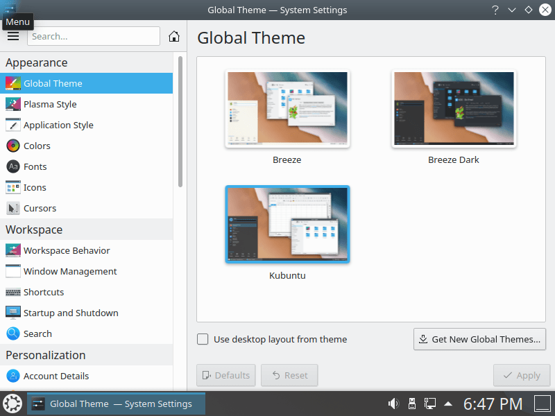Open the hamburger menu button
The height and width of the screenshot is (416, 555).
click(x=13, y=36)
